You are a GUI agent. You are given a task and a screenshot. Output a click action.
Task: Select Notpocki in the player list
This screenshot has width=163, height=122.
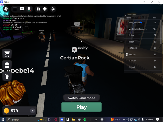click(142, 48)
